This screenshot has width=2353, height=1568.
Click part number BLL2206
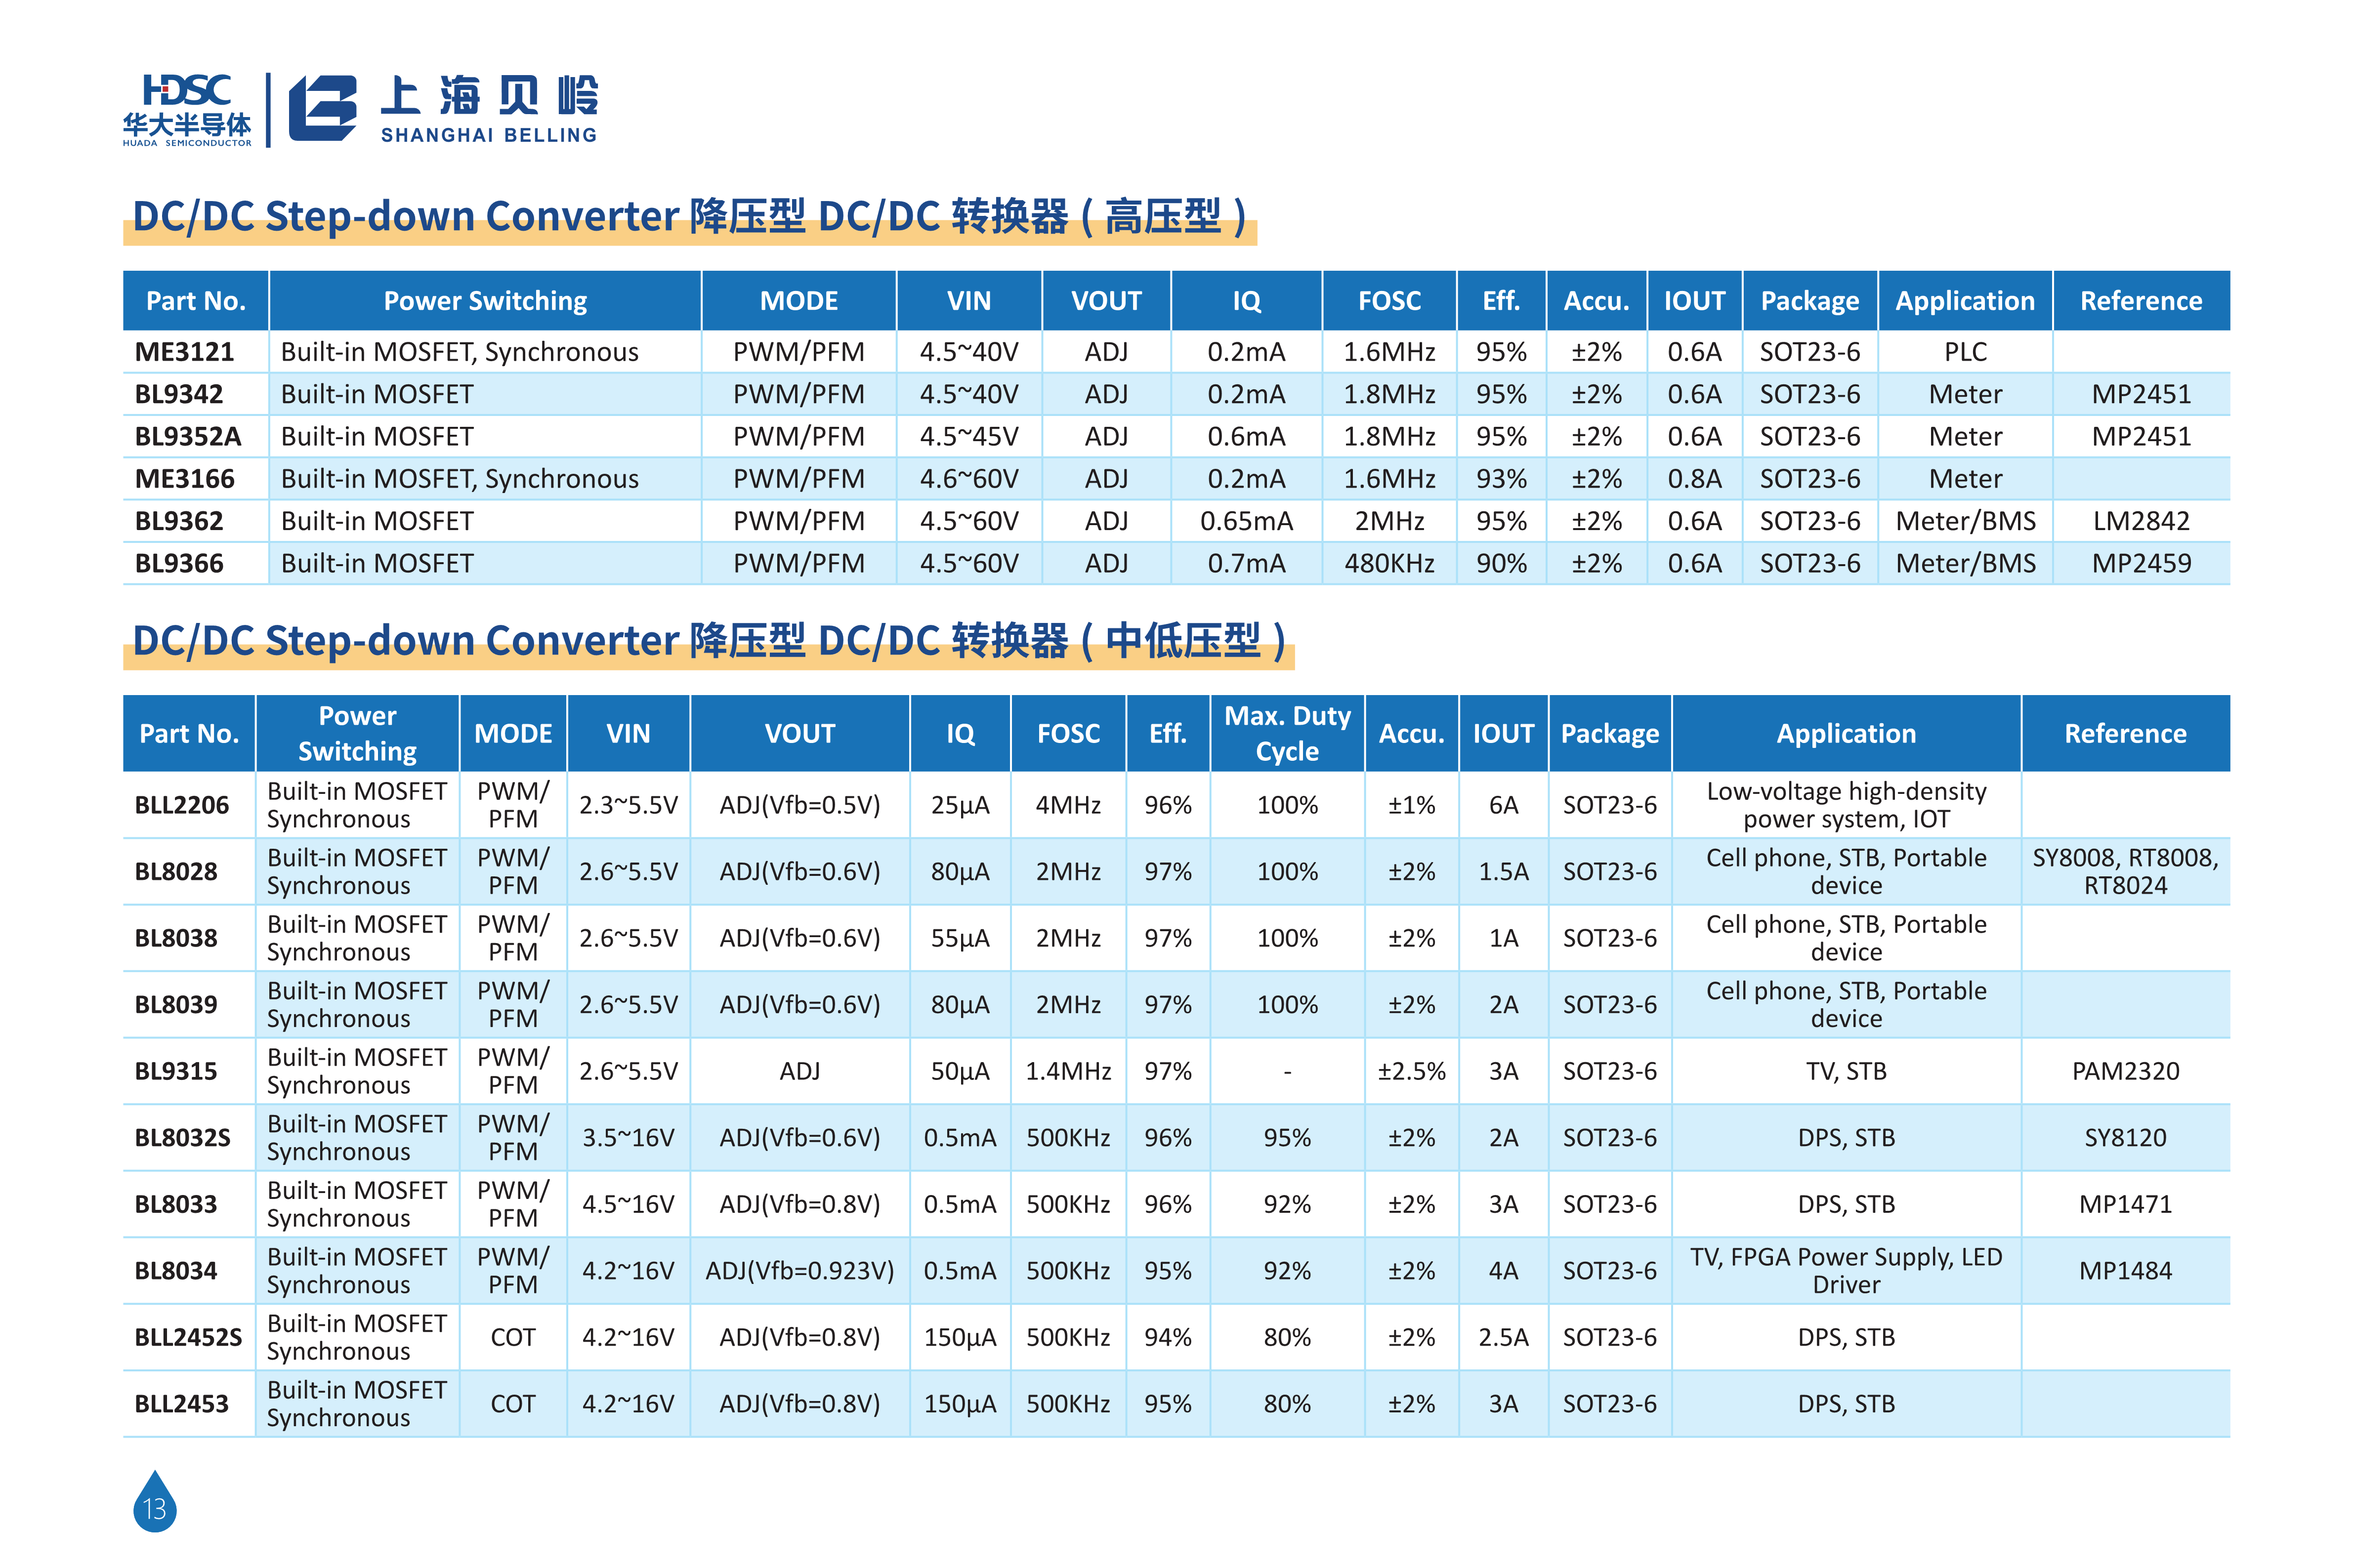[182, 805]
